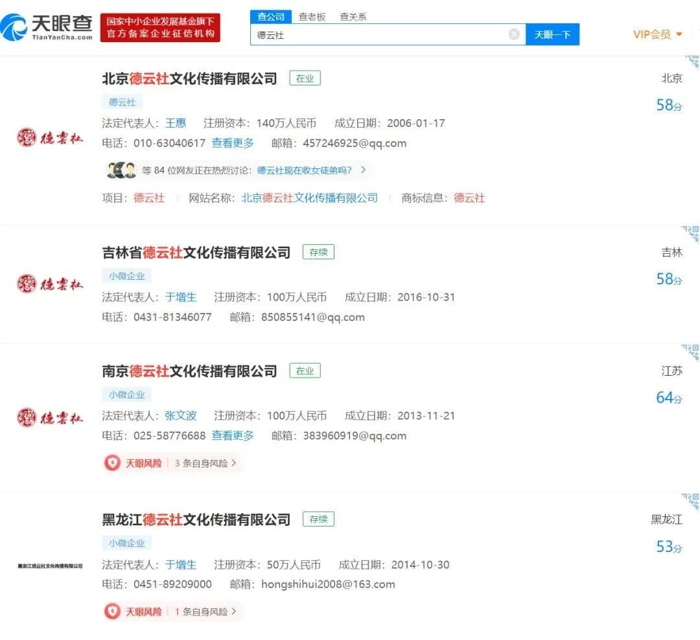Screen dimensions: 700x640
Task: Click email 457246925@qq.com
Action: [355, 143]
